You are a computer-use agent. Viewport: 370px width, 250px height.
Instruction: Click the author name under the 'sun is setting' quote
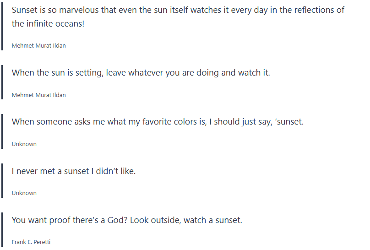pyautogui.click(x=38, y=95)
